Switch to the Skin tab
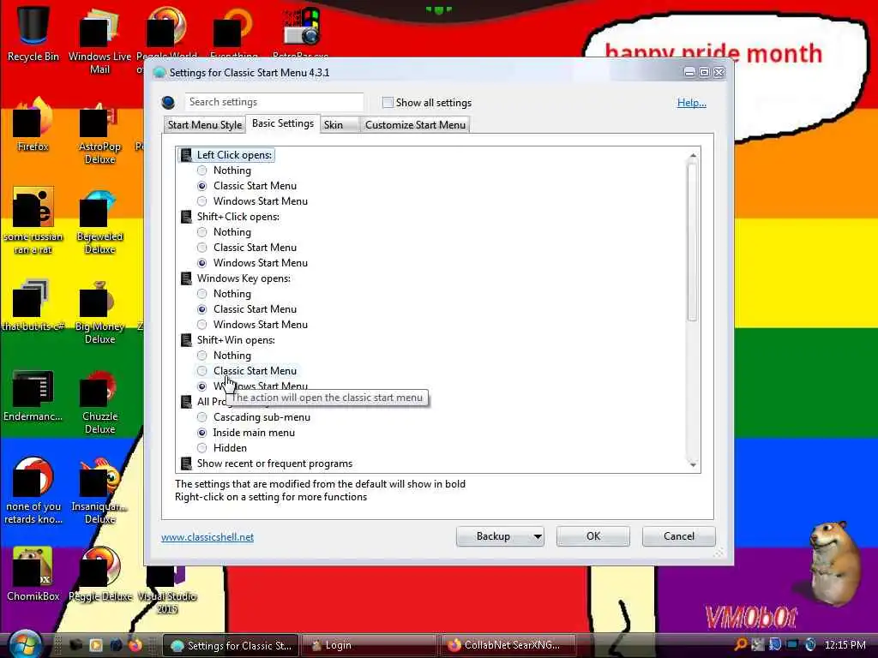This screenshot has height=658, width=878. 339,125
